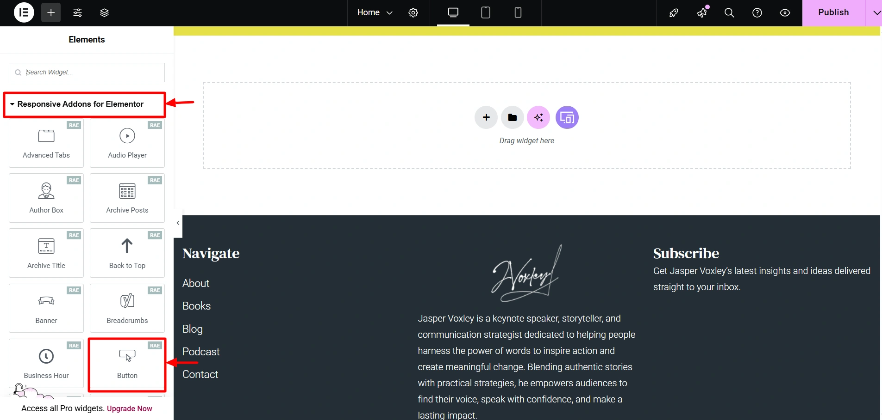Click the About footer link
Image resolution: width=882 pixels, height=420 pixels.
[196, 283]
